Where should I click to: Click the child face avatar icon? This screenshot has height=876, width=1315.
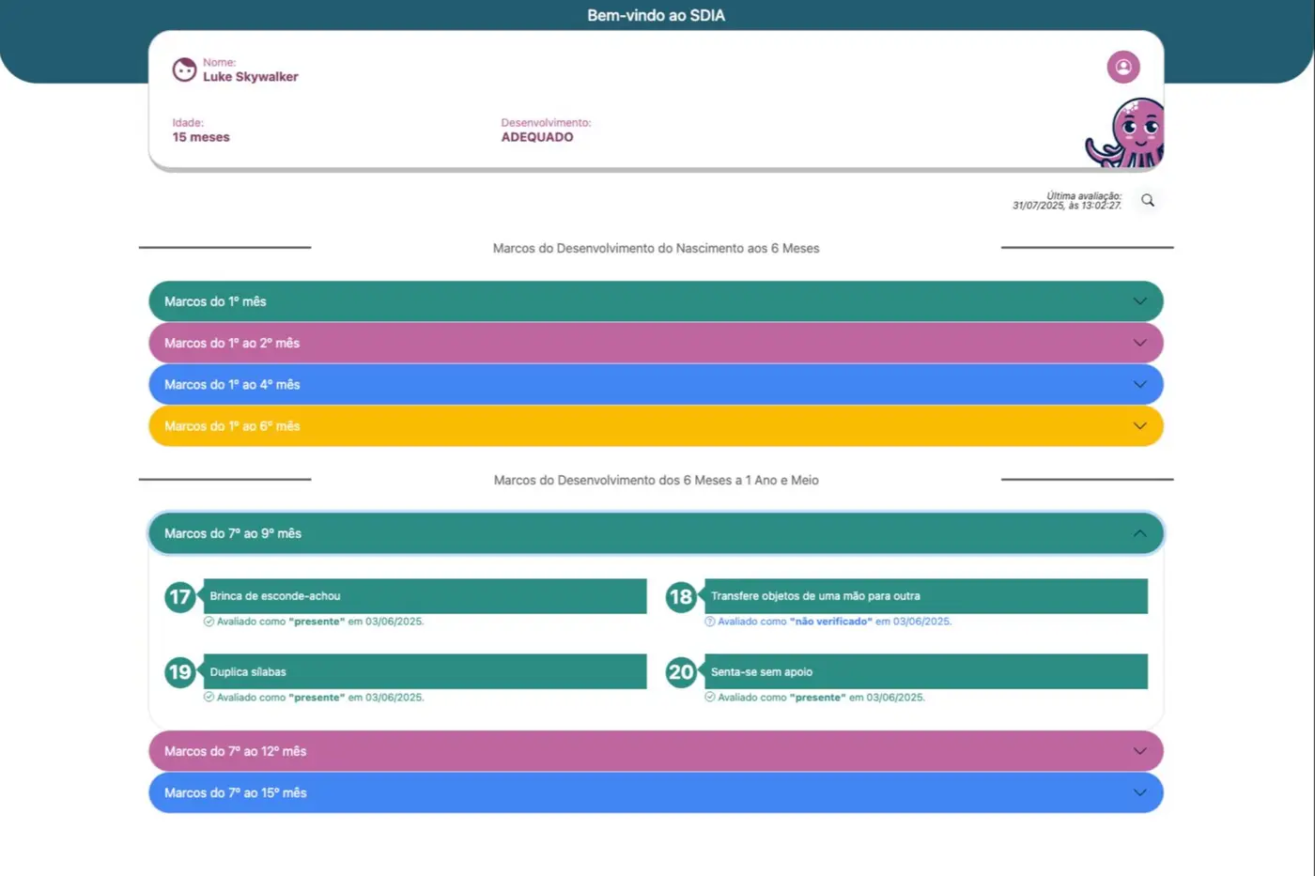[x=184, y=69]
